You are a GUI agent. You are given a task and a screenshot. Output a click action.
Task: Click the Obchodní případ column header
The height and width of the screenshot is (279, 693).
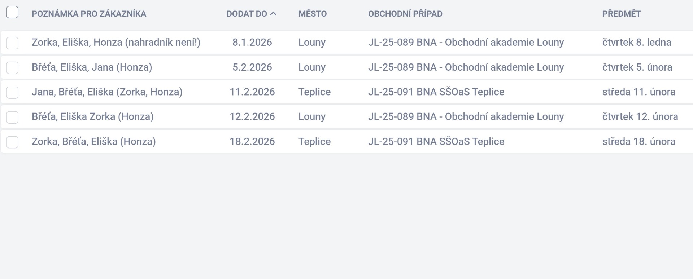(x=405, y=14)
